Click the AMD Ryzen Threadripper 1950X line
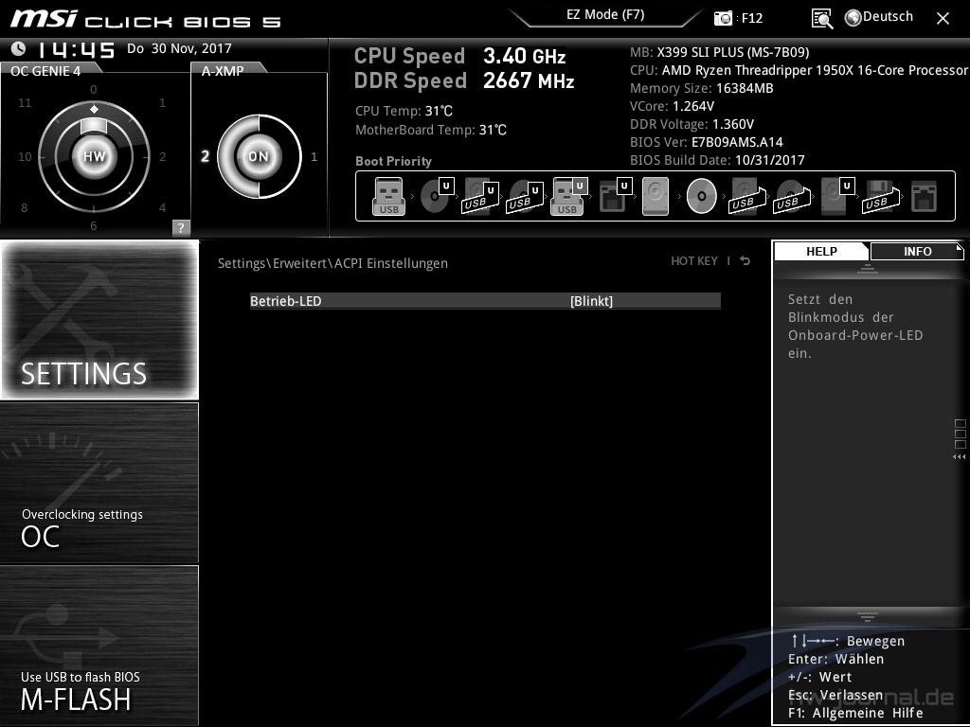This screenshot has width=970, height=727. [x=799, y=70]
